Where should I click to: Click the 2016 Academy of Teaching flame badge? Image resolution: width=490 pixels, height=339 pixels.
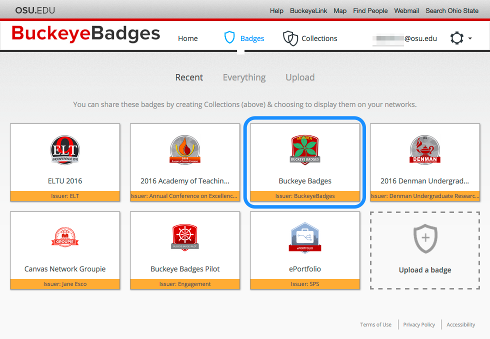pyautogui.click(x=185, y=150)
